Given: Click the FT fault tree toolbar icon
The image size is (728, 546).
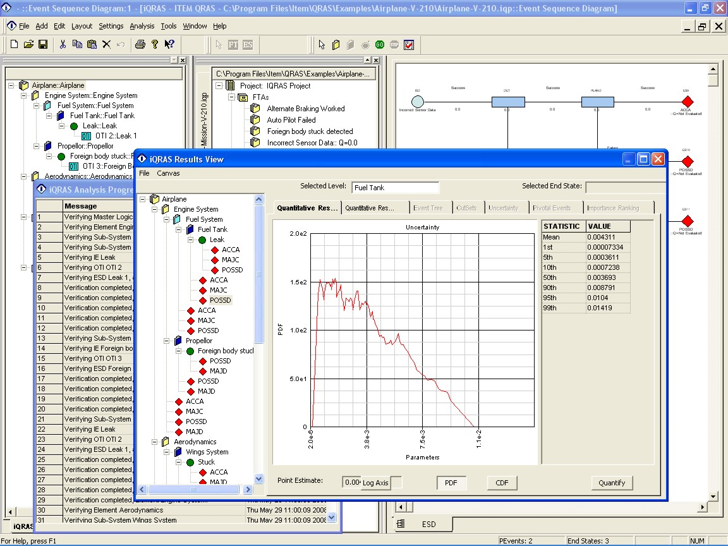Looking at the screenshot, I should pos(233,45).
